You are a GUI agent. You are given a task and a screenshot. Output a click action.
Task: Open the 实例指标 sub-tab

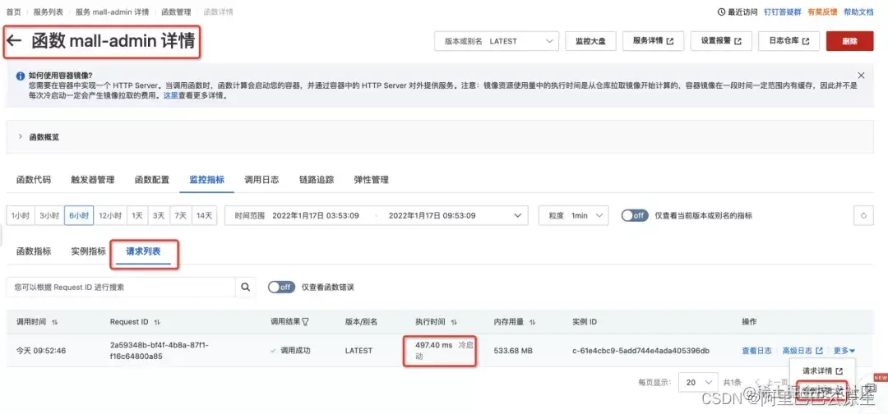[88, 251]
